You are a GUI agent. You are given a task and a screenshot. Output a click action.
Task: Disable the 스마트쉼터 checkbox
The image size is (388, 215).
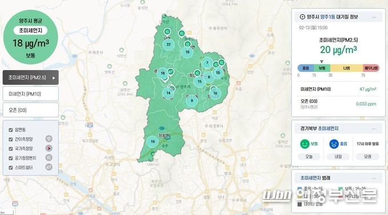tap(11, 168)
